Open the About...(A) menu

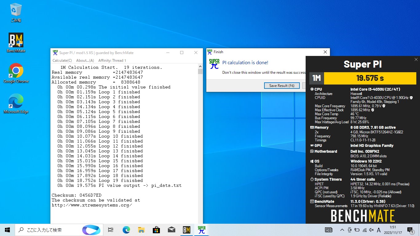click(85, 61)
